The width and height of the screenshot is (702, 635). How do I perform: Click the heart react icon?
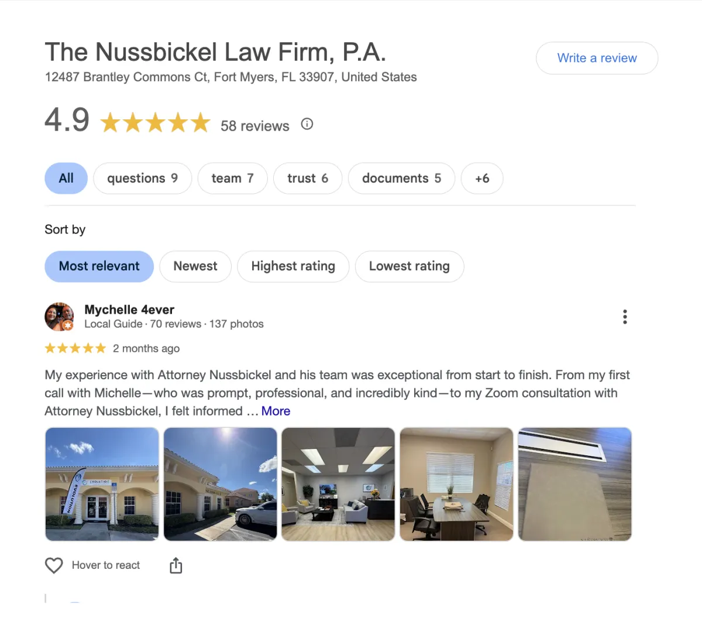click(x=54, y=565)
